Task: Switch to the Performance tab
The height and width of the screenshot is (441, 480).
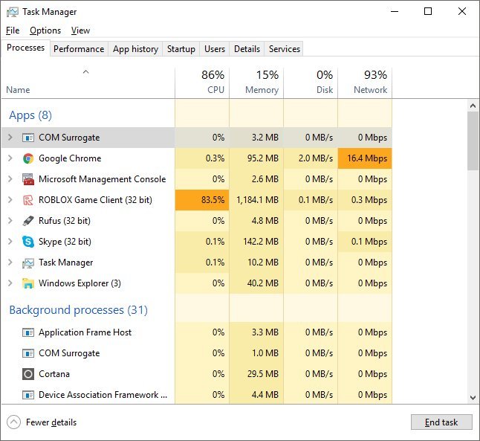Action: pyautogui.click(x=79, y=49)
